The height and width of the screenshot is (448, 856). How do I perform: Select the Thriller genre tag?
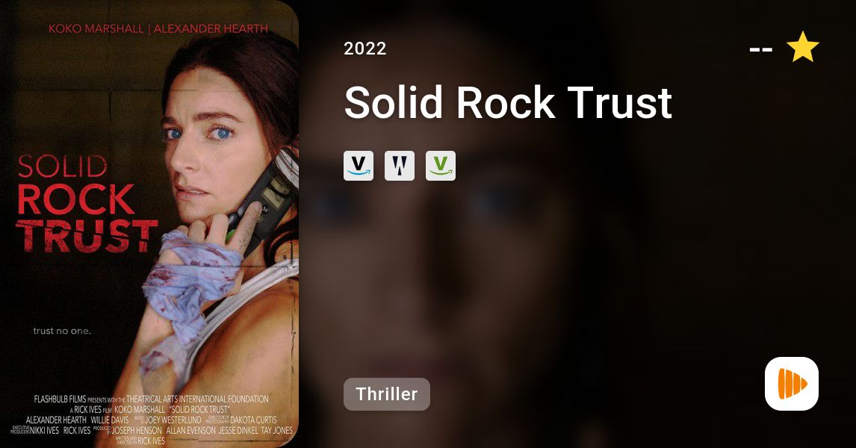386,394
